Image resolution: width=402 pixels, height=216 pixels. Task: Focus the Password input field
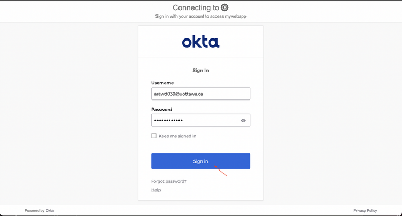point(195,120)
